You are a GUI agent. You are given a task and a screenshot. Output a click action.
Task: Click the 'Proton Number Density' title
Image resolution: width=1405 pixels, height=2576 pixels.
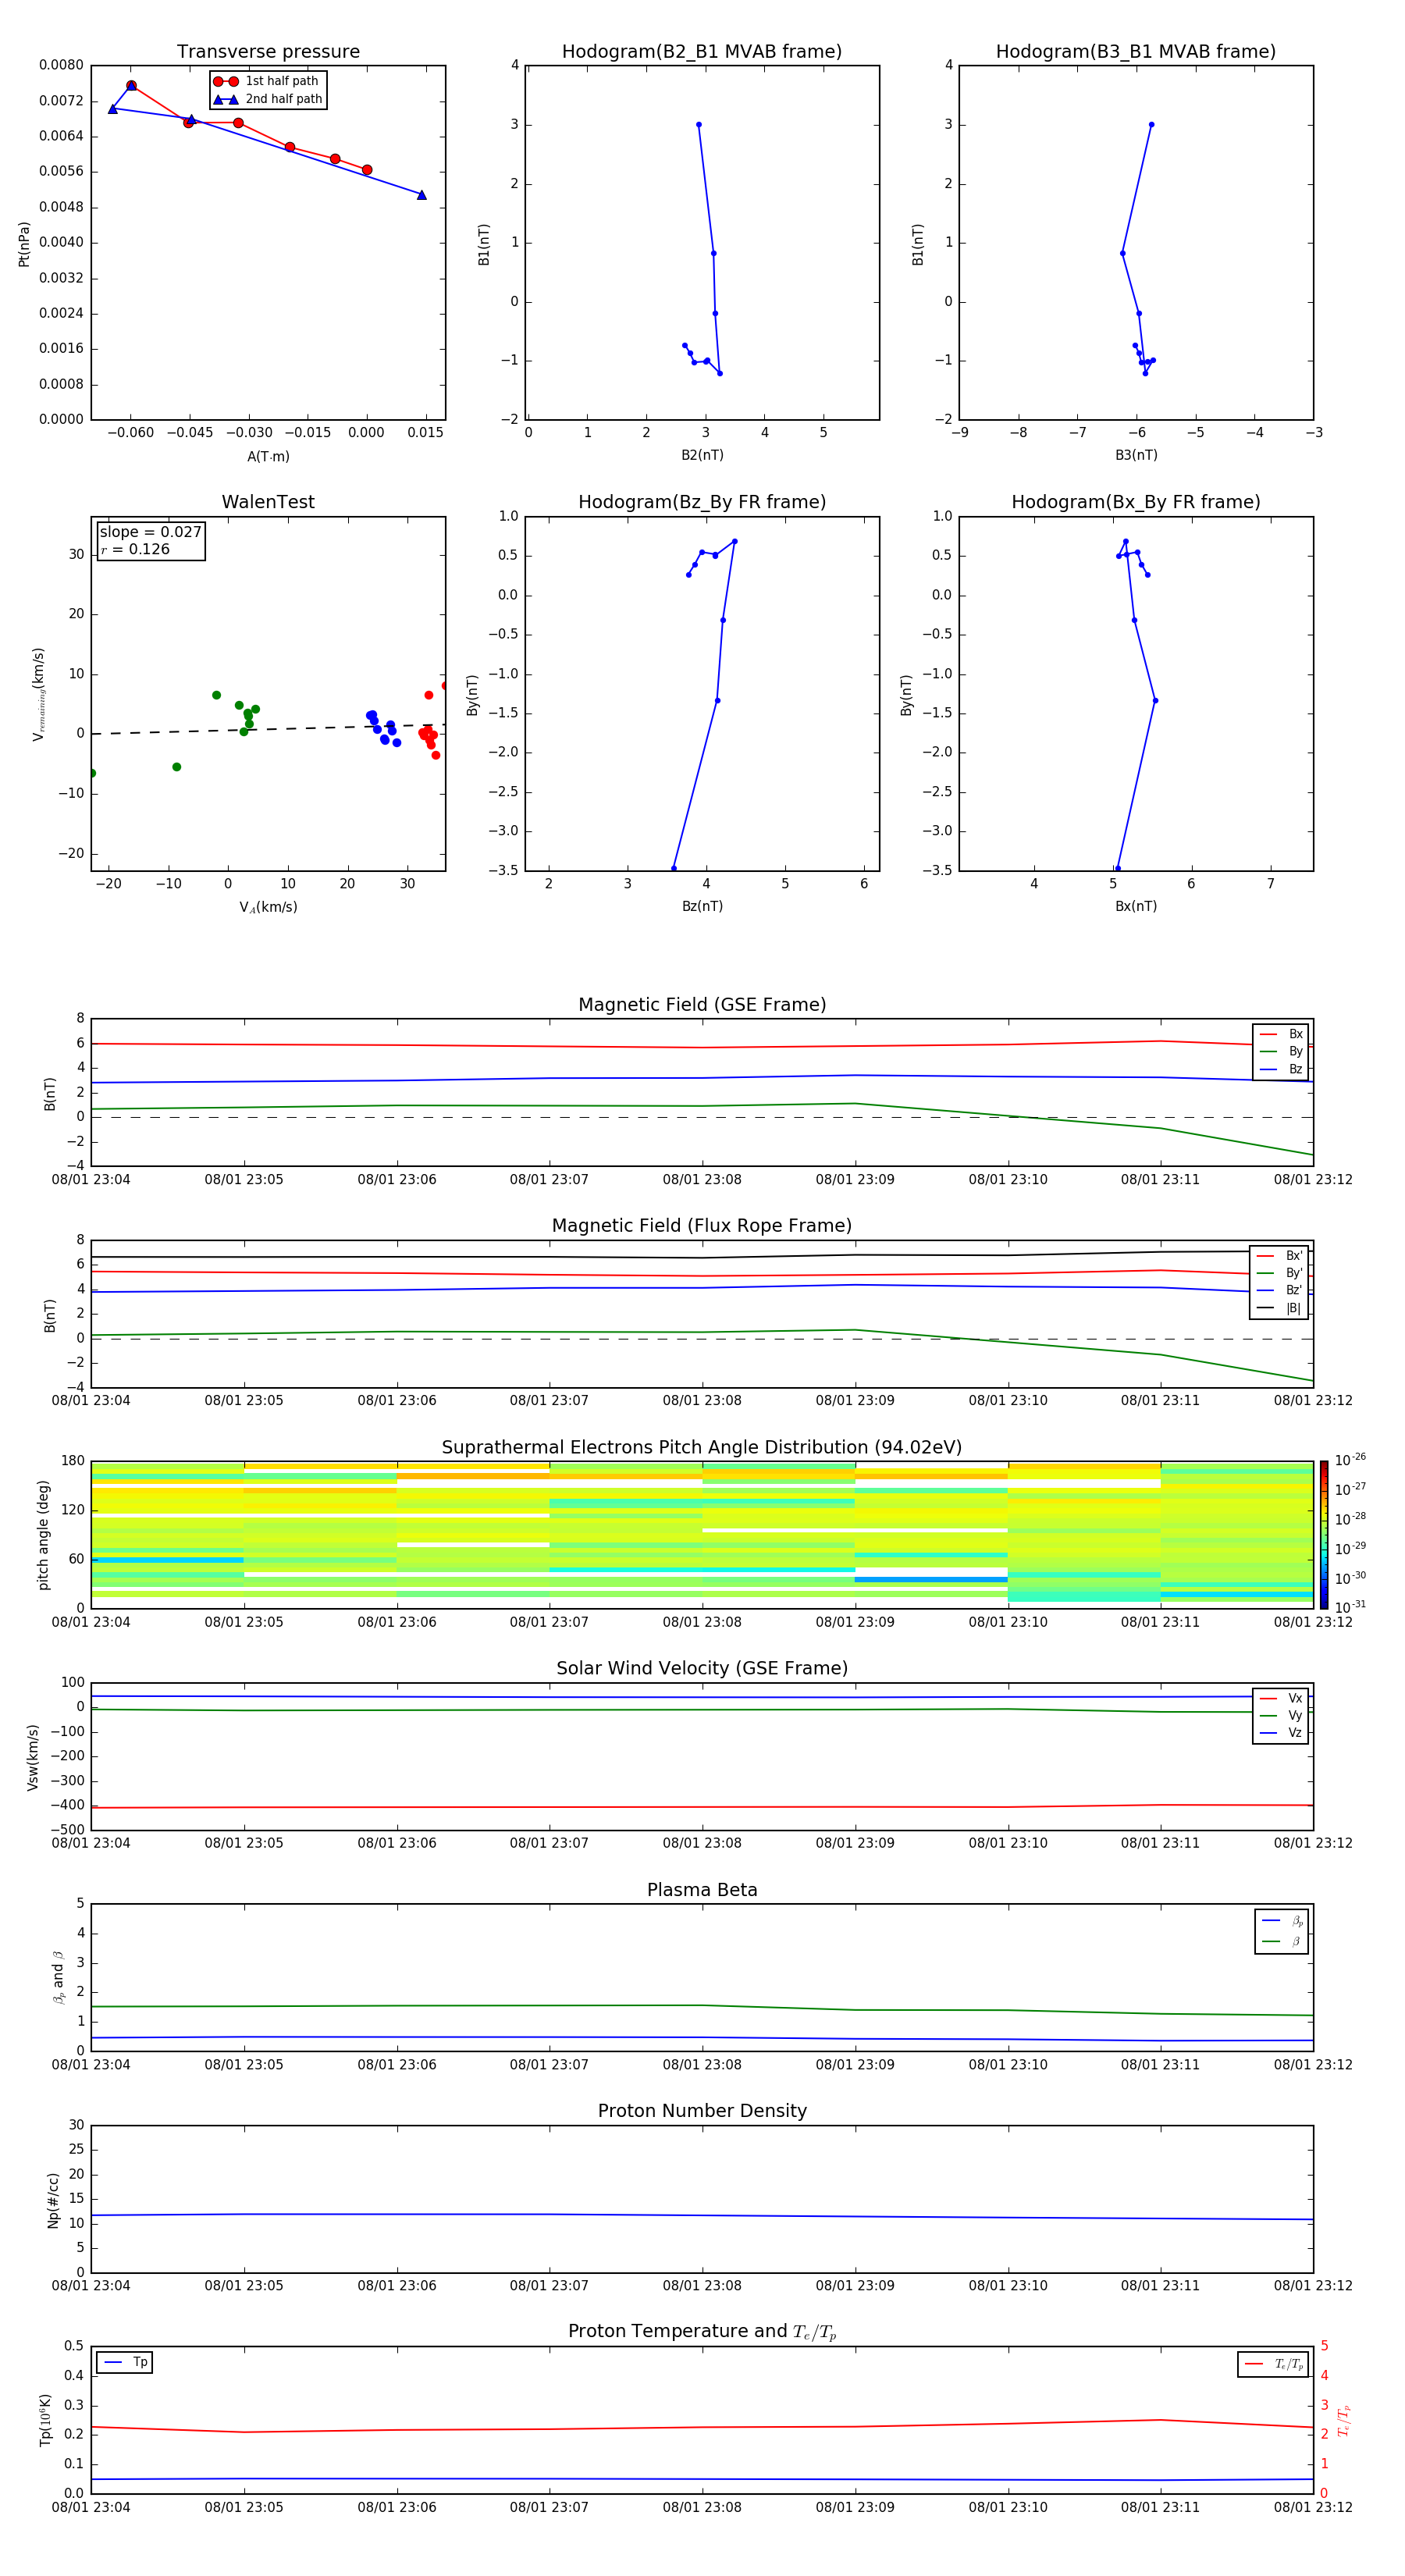point(702,2111)
